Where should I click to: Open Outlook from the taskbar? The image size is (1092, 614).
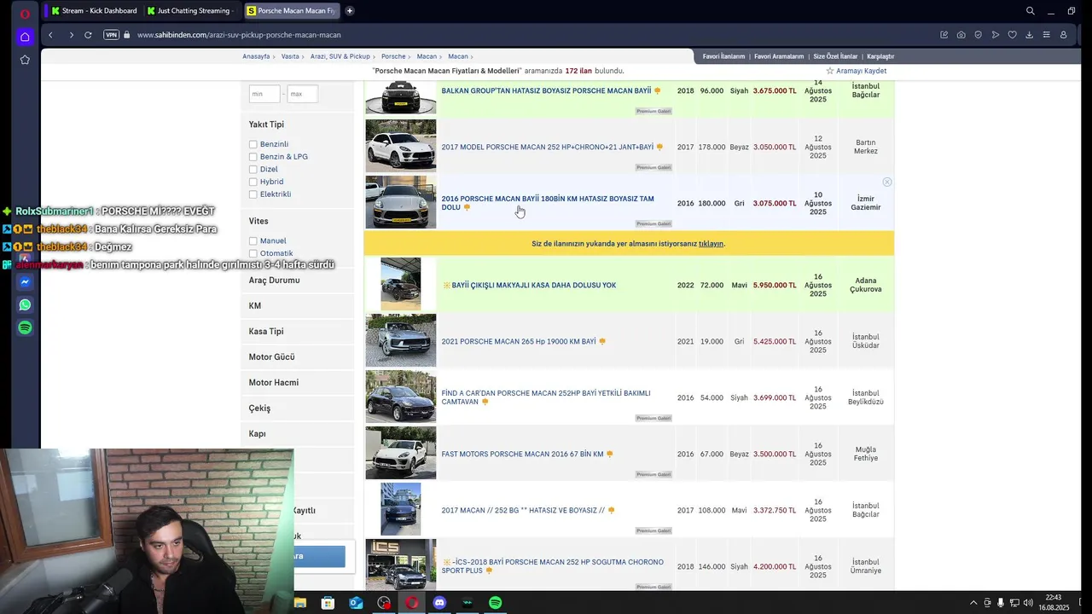[356, 603]
